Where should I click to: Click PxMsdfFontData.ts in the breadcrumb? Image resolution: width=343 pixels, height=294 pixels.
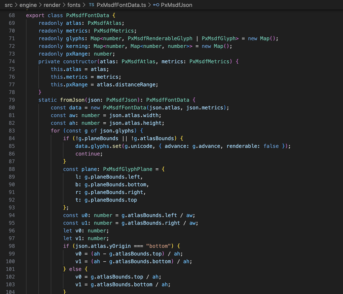(x=121, y=5)
